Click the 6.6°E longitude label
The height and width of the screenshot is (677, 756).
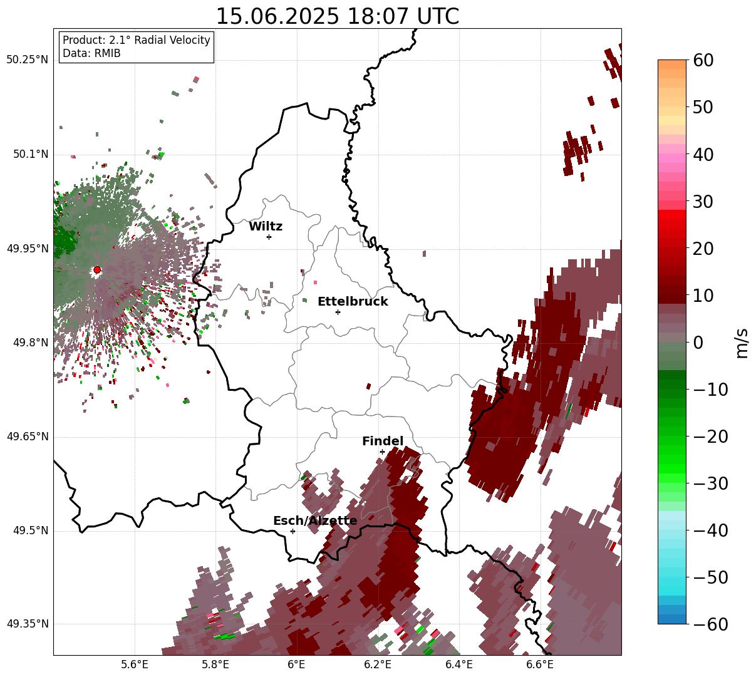pos(541,665)
